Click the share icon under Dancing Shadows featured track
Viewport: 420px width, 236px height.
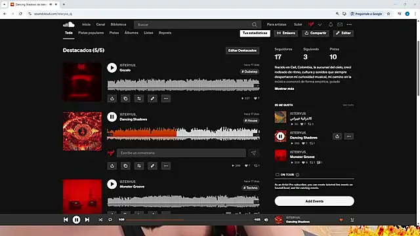coord(112,166)
